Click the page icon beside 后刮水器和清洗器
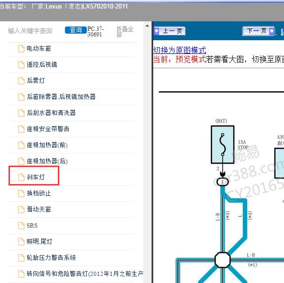 (x=21, y=113)
